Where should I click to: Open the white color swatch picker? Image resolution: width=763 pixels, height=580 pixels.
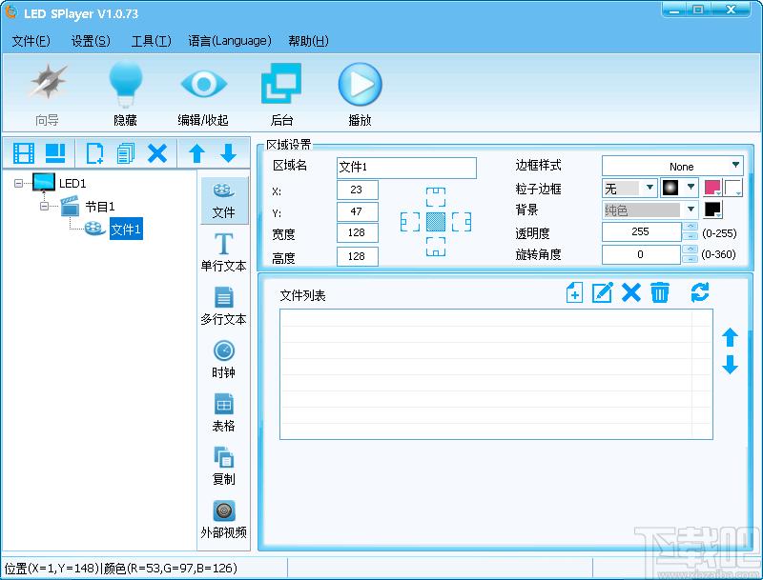[x=733, y=188]
